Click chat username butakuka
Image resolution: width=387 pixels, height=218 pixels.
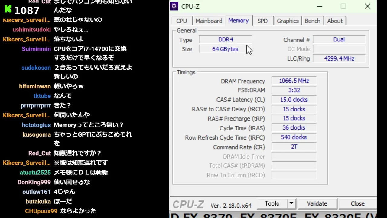click(x=38, y=201)
